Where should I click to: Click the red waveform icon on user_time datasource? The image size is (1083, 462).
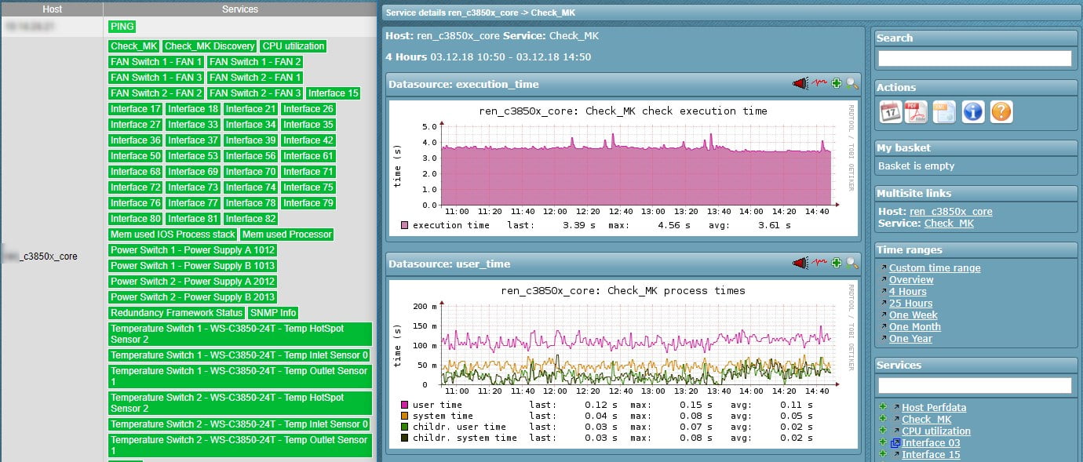click(x=819, y=264)
